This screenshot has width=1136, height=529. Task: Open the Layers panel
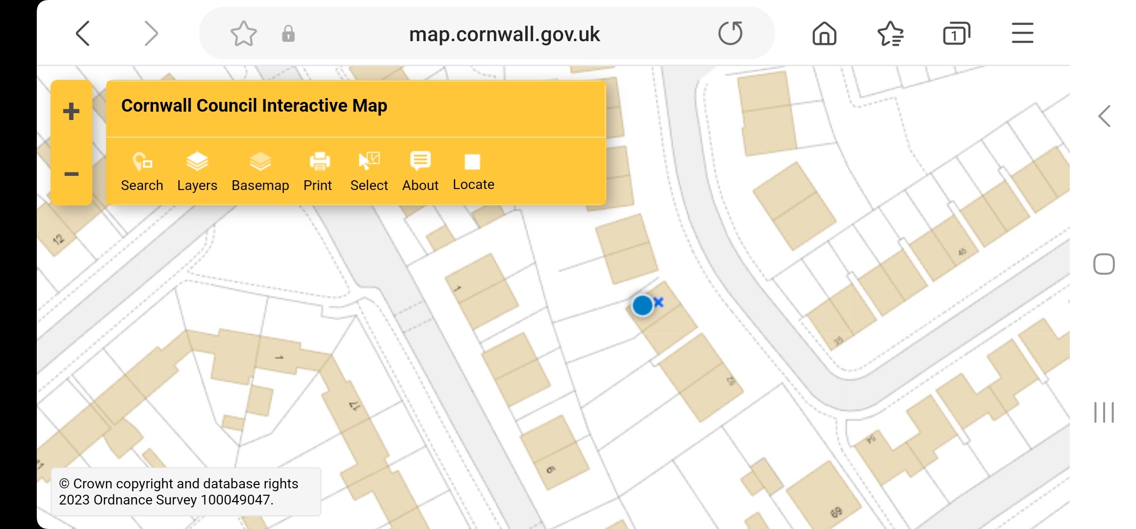pos(197,171)
